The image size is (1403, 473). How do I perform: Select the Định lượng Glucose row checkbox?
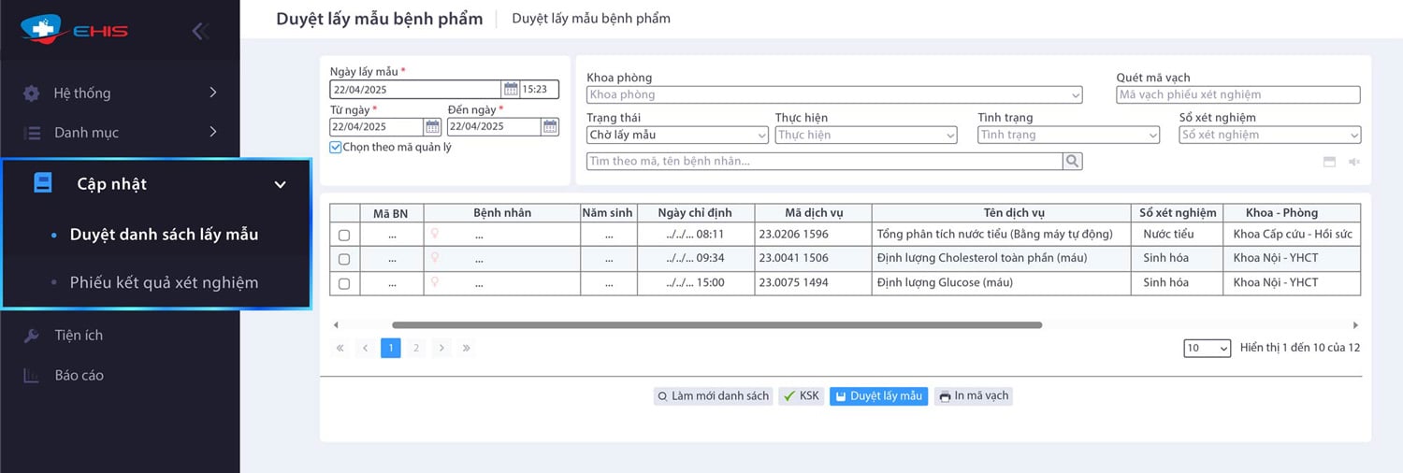[344, 283]
